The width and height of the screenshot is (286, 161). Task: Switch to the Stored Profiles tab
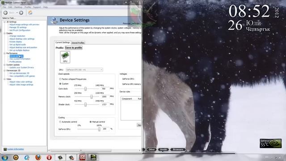78,43
